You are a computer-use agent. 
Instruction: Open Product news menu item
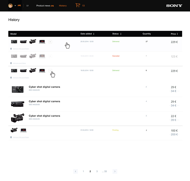(x=45, y=6)
